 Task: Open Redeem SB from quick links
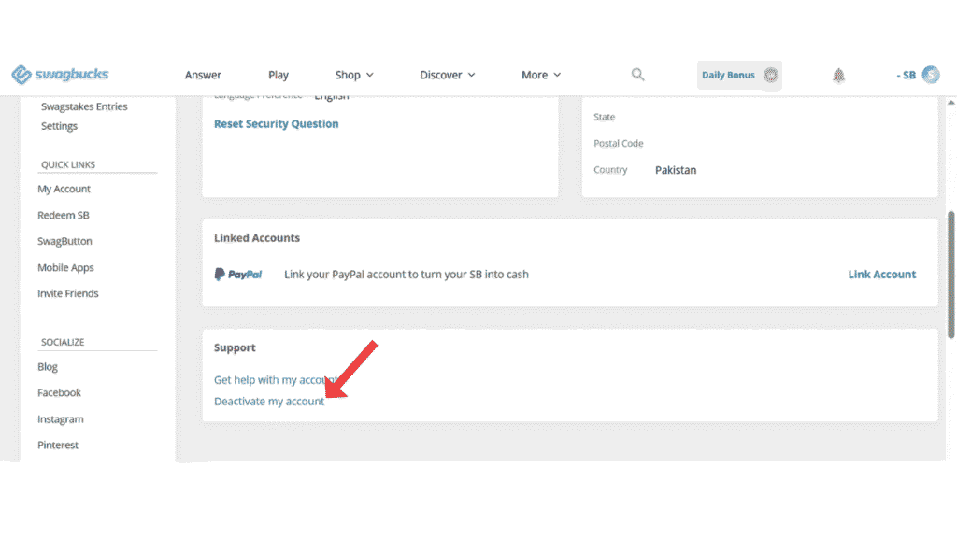tap(63, 214)
